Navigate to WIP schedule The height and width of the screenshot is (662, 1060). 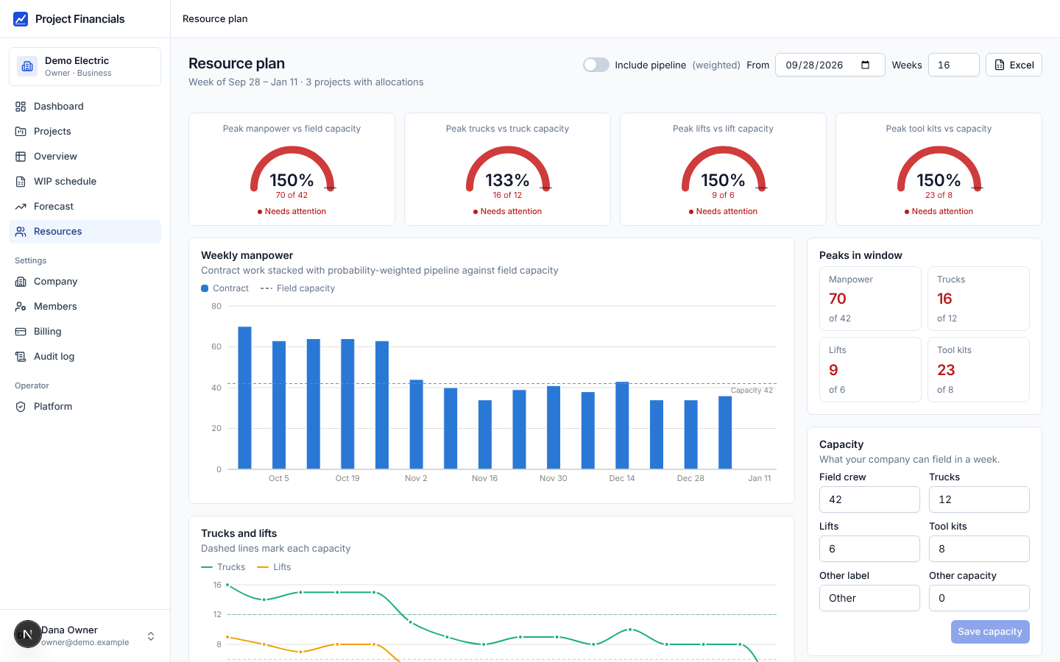[x=85, y=182]
